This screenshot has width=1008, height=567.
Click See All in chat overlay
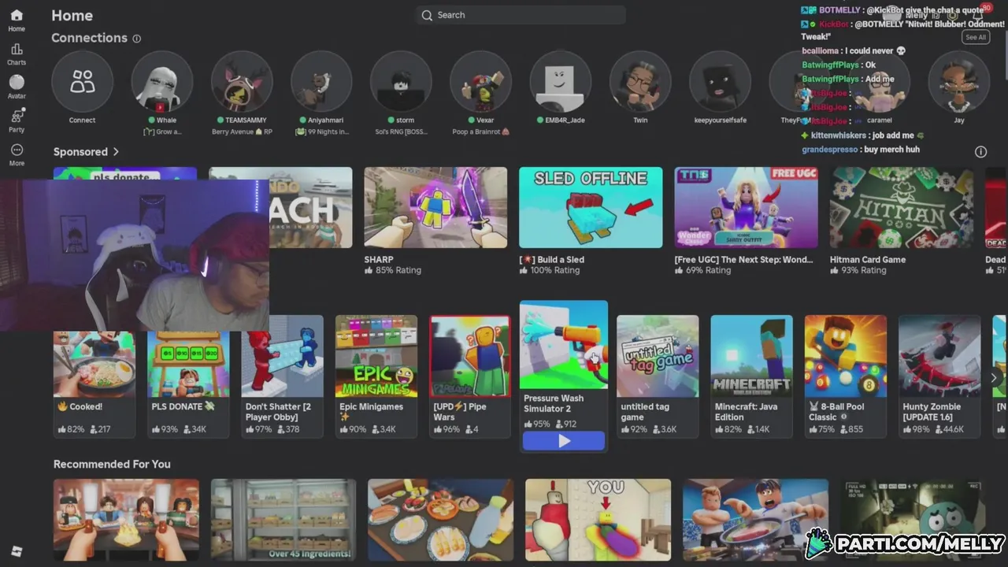coord(975,37)
